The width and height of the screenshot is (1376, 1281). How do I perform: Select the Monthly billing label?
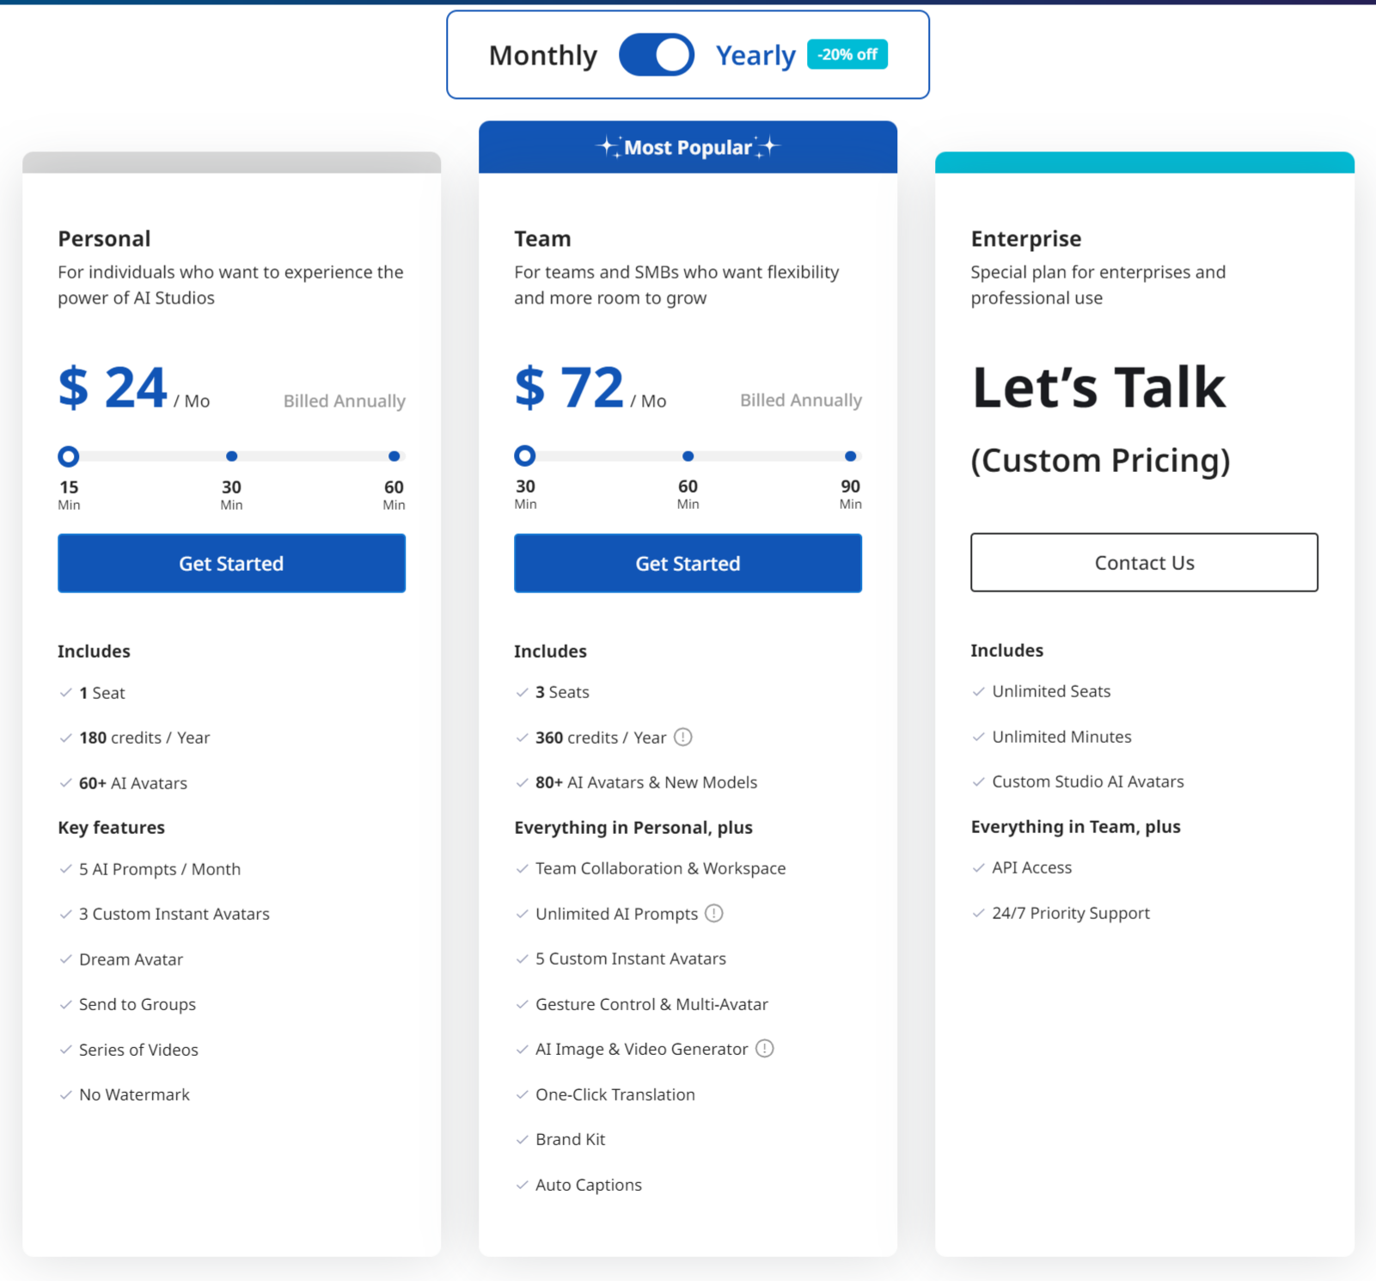tap(542, 55)
